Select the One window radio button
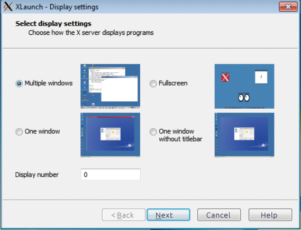Image resolution: width=301 pixels, height=230 pixels. [19, 131]
